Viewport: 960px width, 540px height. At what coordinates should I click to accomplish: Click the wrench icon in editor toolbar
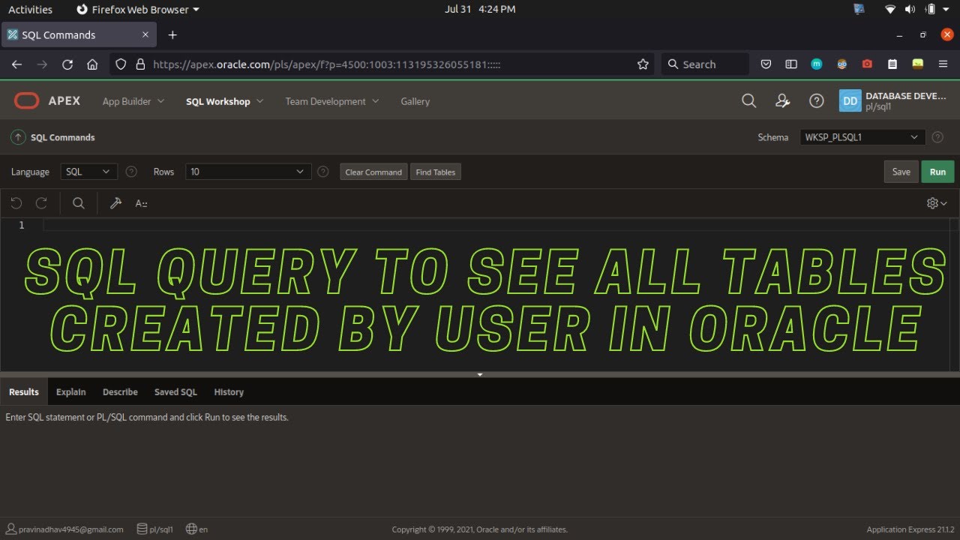pos(115,203)
